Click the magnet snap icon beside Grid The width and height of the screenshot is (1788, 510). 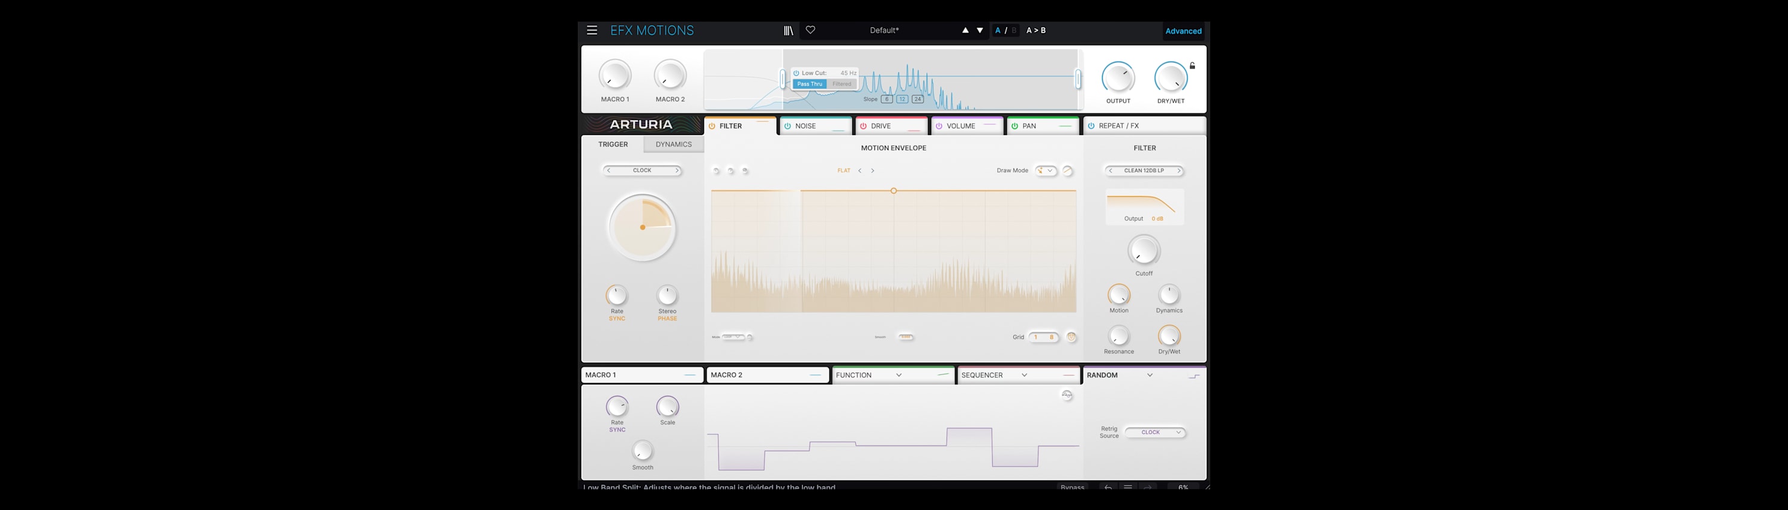pyautogui.click(x=1071, y=337)
